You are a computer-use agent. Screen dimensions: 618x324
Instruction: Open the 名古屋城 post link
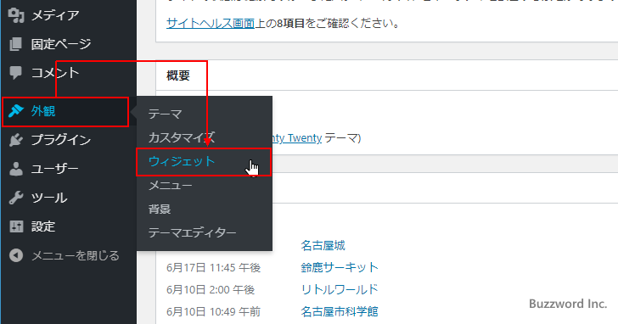click(323, 246)
